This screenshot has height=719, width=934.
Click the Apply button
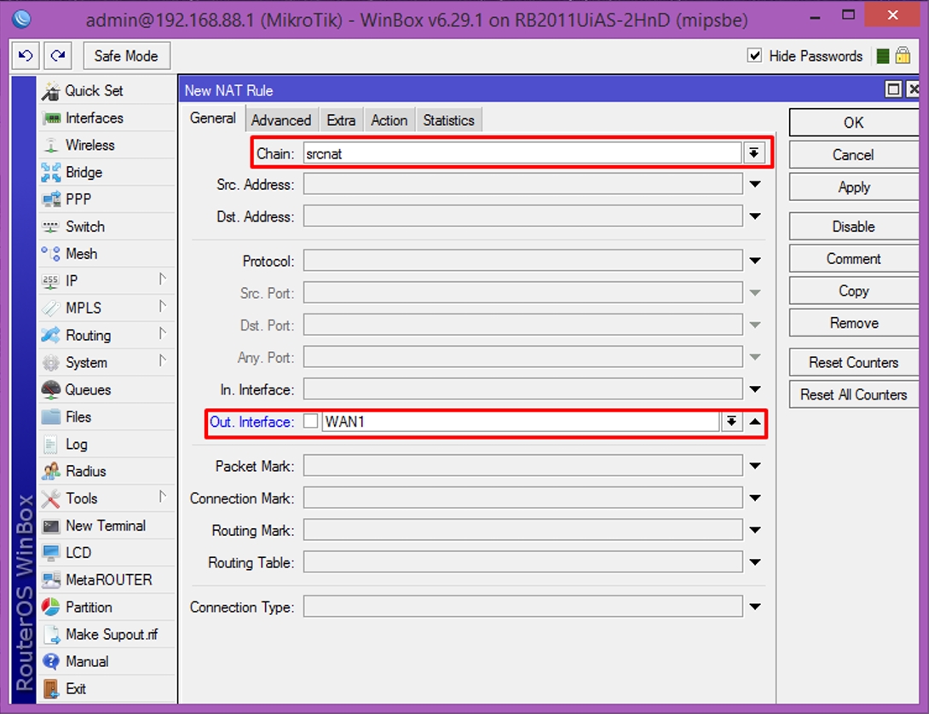854,187
